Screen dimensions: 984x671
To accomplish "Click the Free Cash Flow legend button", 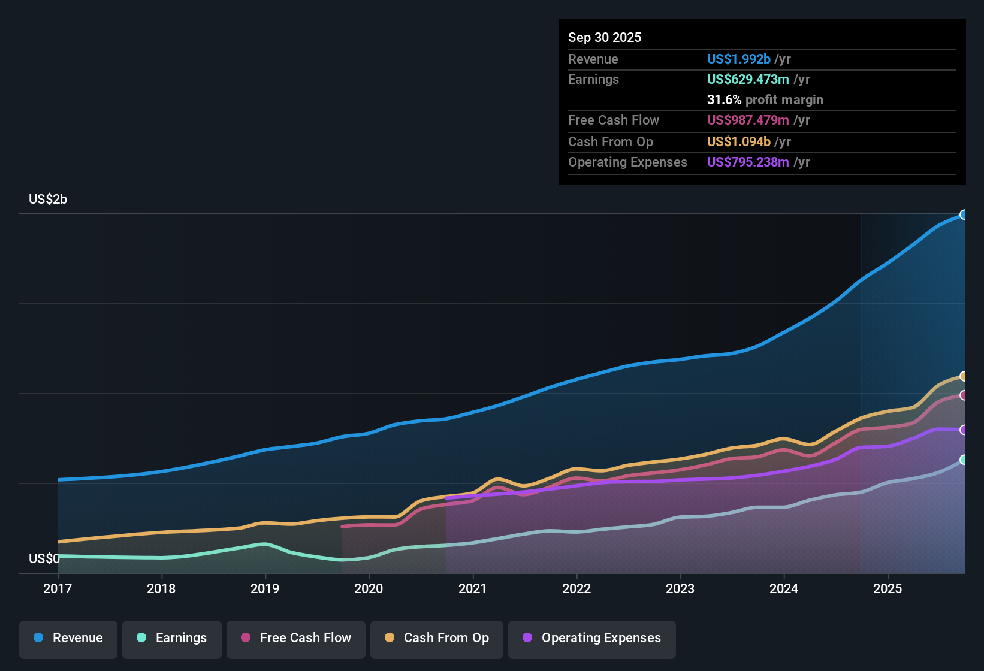I will pyautogui.click(x=295, y=638).
